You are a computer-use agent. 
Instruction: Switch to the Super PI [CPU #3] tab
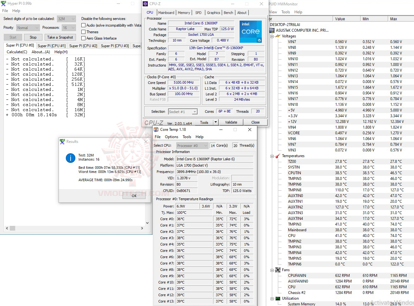coord(115,46)
